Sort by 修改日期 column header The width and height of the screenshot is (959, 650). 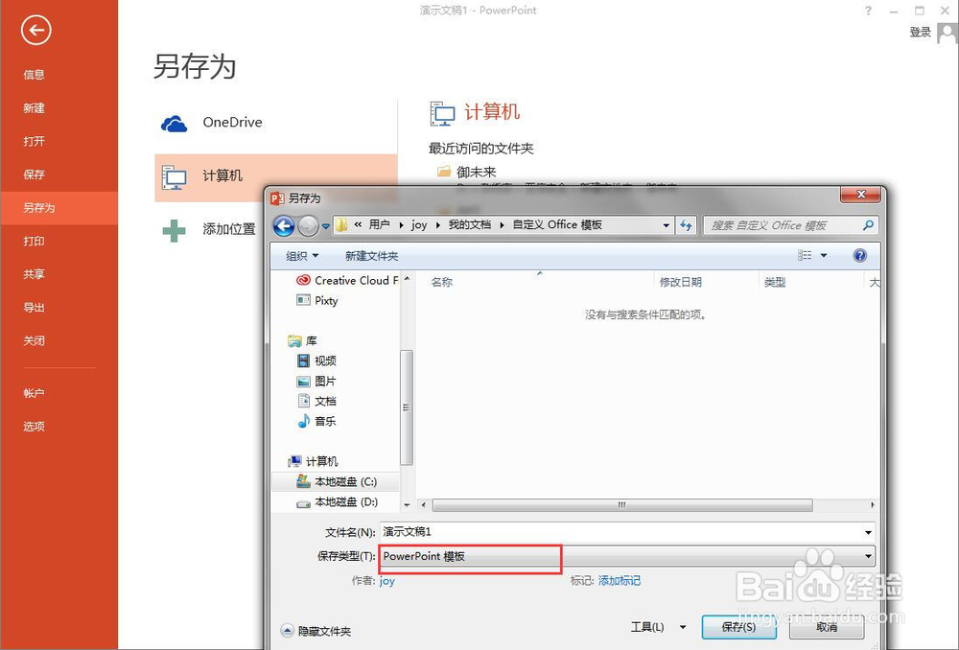click(x=680, y=282)
